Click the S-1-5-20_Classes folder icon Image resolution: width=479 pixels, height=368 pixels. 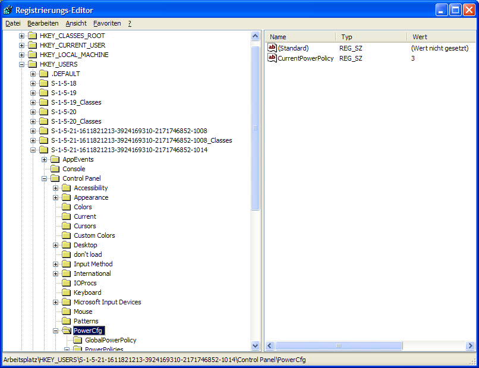(x=44, y=121)
